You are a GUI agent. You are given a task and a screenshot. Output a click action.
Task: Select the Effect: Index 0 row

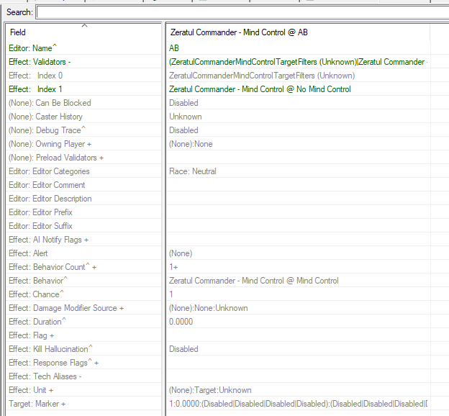point(83,76)
